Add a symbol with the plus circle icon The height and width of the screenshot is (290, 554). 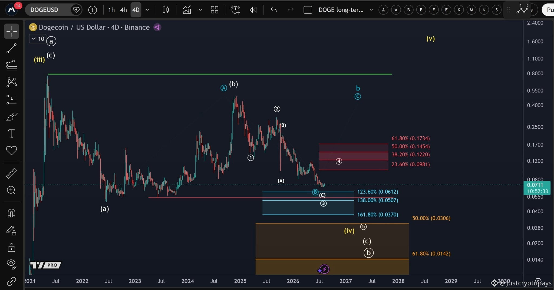click(x=93, y=10)
